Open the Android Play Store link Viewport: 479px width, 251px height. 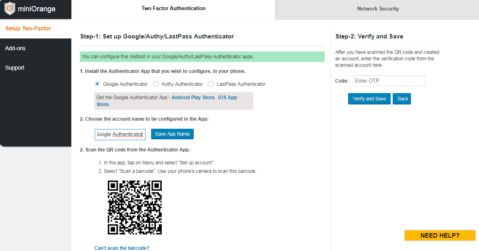coord(193,98)
